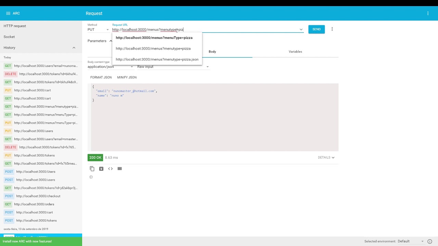Open the Method PUT dropdown
The image size is (438, 246).
[98, 29]
